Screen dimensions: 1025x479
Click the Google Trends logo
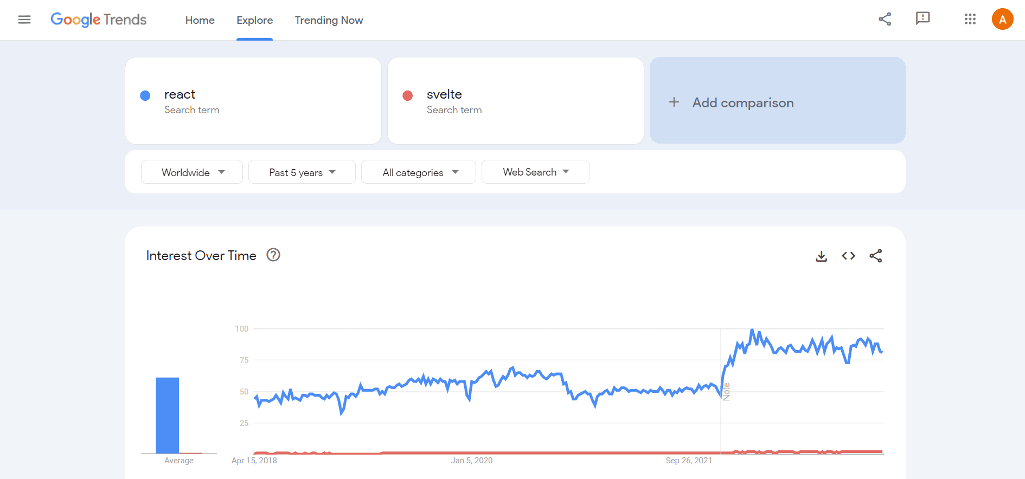[98, 20]
